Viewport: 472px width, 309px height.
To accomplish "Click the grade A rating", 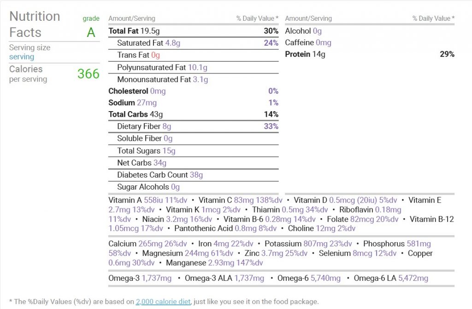I will point(91,32).
